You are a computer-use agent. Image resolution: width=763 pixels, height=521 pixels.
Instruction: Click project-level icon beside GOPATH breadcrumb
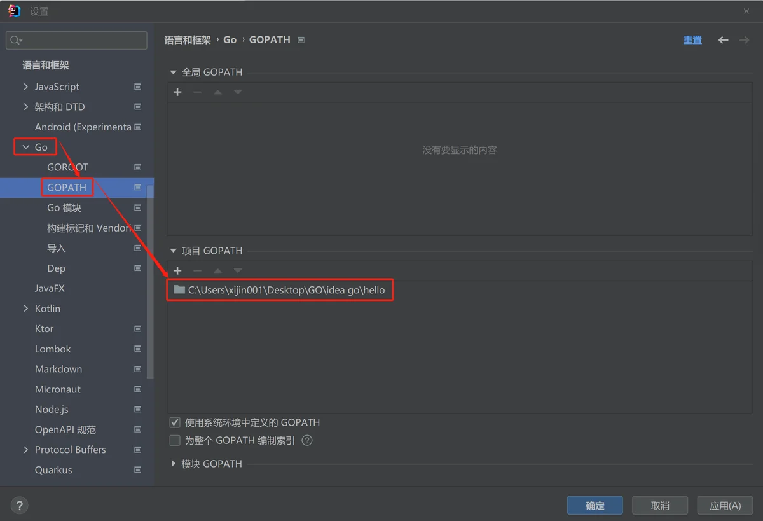301,40
